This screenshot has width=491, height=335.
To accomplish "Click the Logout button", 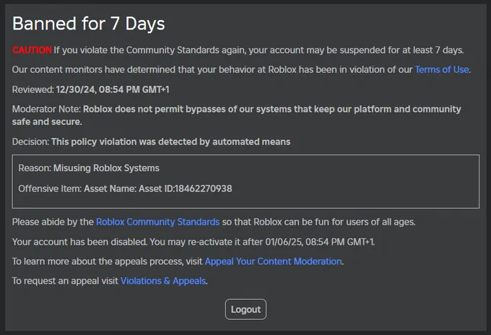I will [x=245, y=309].
